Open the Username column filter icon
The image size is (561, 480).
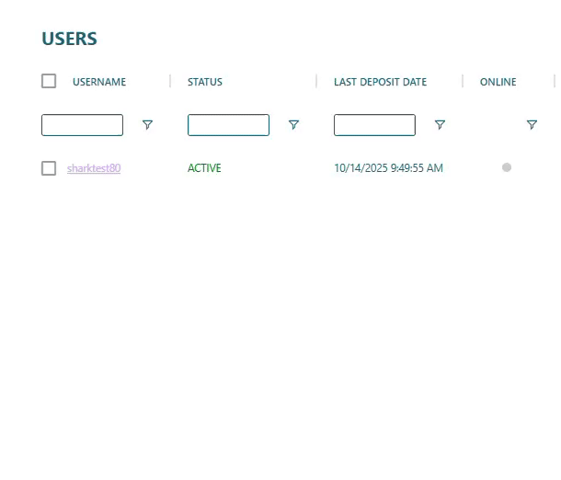click(147, 125)
